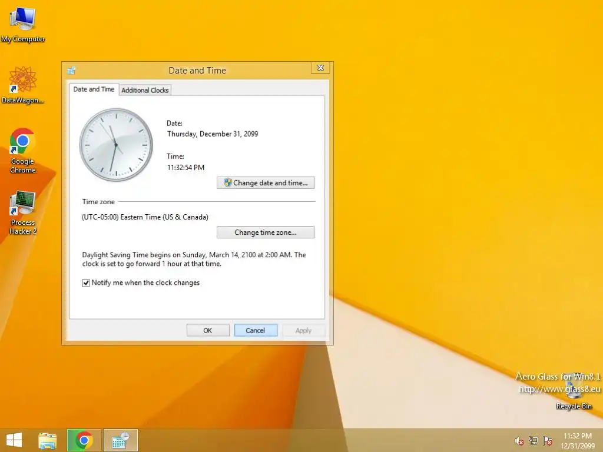Open DataWagon desktop shortcut
Image resolution: width=603 pixels, height=452 pixels.
(23, 85)
